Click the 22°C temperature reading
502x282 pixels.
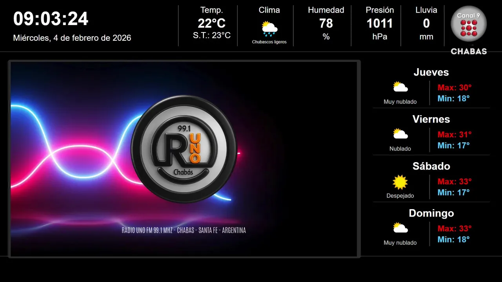coord(212,23)
